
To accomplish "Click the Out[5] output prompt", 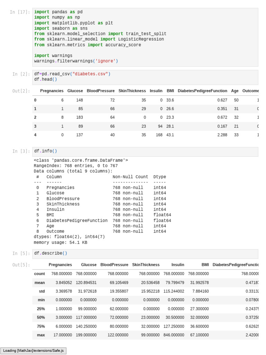I will 21,265.
